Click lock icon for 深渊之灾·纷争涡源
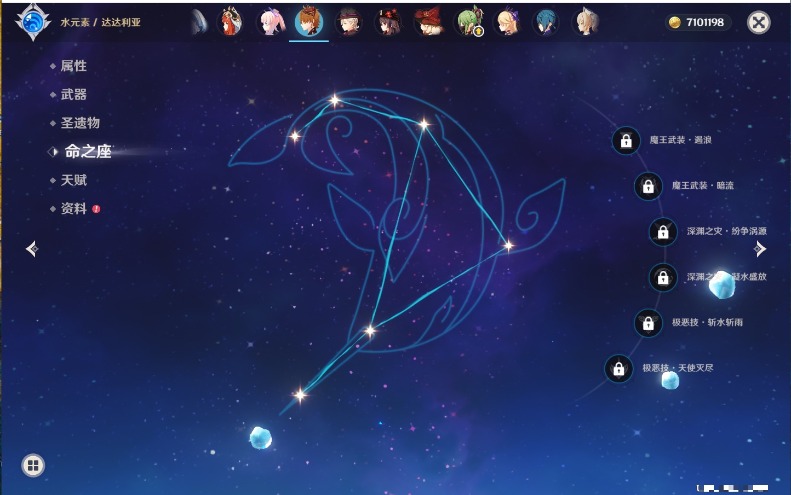 [x=663, y=231]
